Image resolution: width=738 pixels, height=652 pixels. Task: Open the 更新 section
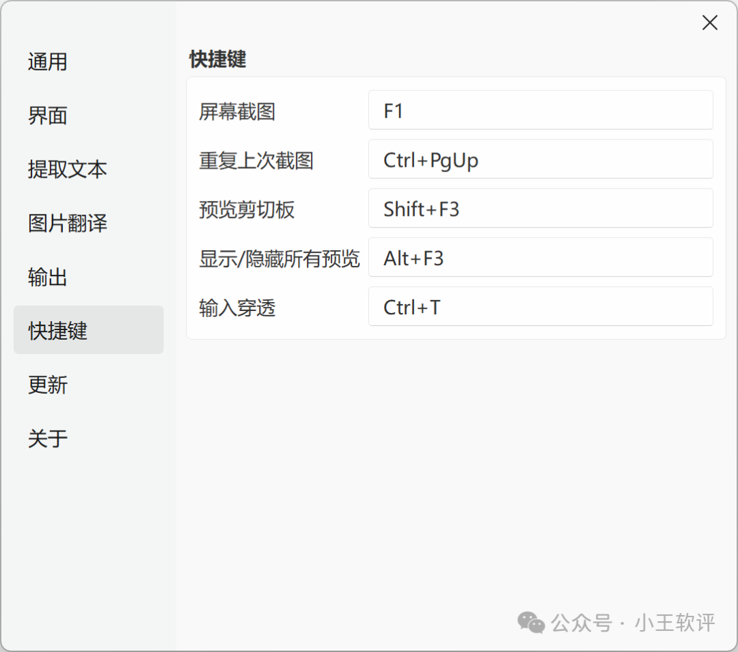pos(46,384)
